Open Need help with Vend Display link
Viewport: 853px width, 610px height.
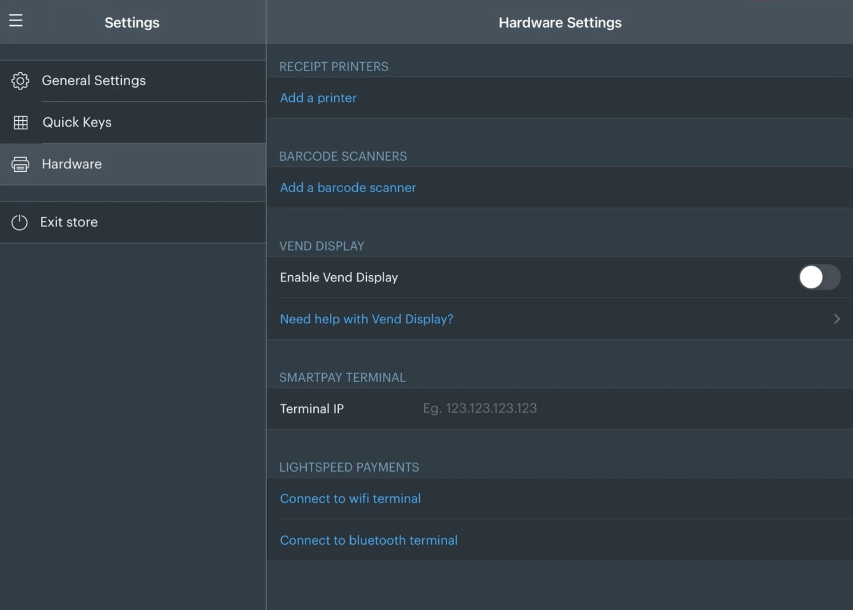click(x=367, y=319)
